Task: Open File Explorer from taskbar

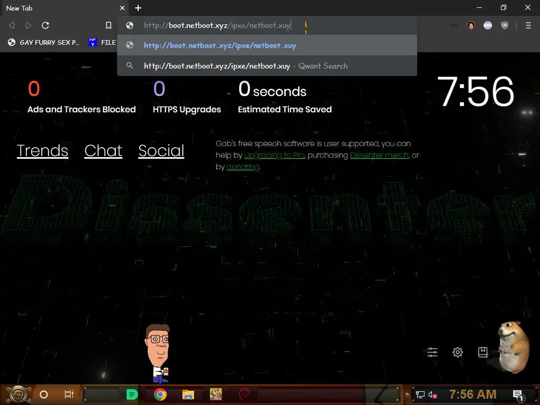Action: coord(188,394)
